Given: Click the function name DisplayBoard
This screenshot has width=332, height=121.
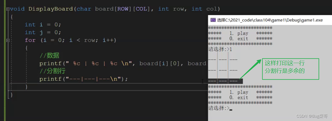Looking at the screenshot, I should coord(51,9).
